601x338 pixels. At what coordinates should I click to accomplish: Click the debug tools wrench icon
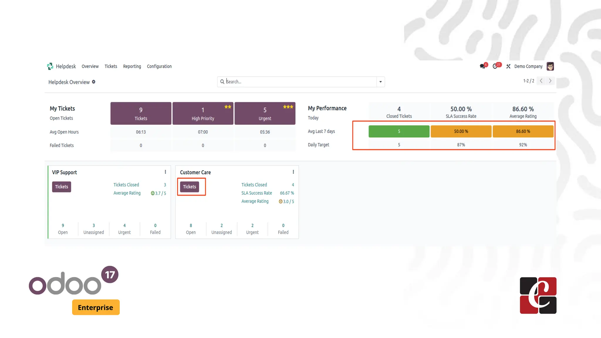tap(508, 66)
